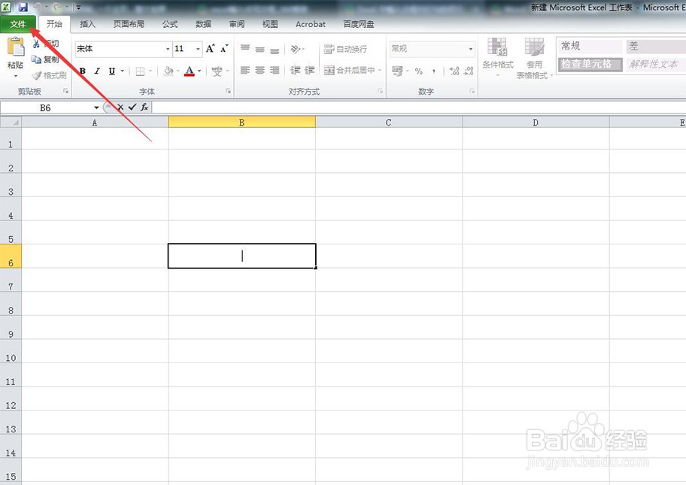Viewport: 686px width, 485px height.
Task: Expand the font color dropdown arrow
Action: click(199, 71)
